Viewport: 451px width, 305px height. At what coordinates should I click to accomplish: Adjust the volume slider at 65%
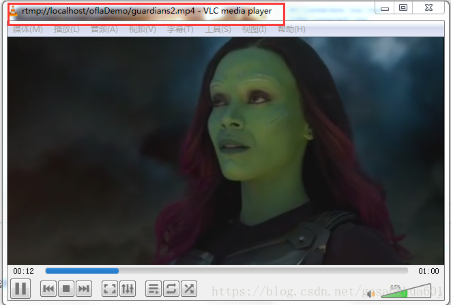click(x=406, y=291)
